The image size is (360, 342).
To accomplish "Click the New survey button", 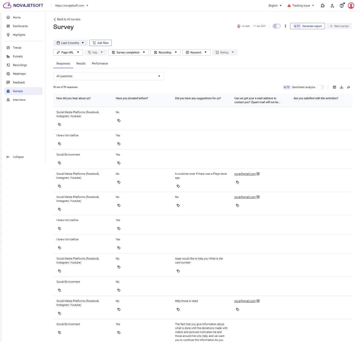I will tap(339, 26).
